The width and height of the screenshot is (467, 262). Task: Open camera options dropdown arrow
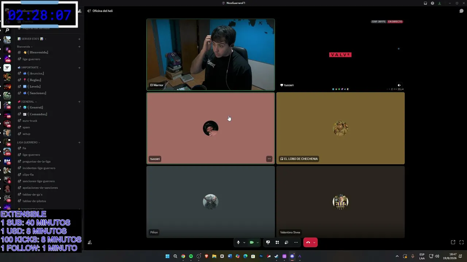pyautogui.click(x=258, y=242)
